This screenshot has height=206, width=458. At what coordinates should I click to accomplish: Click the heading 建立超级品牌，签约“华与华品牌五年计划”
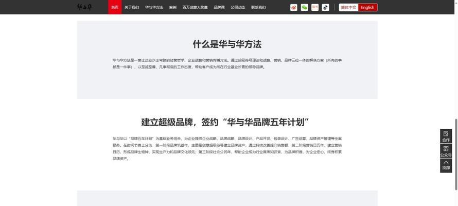[225, 122]
